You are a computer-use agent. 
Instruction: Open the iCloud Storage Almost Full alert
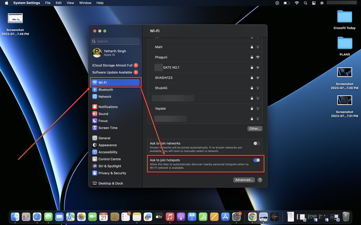pos(115,65)
